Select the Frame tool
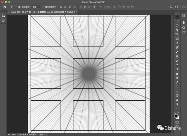The height and width of the screenshot is (136, 187). (177, 39)
